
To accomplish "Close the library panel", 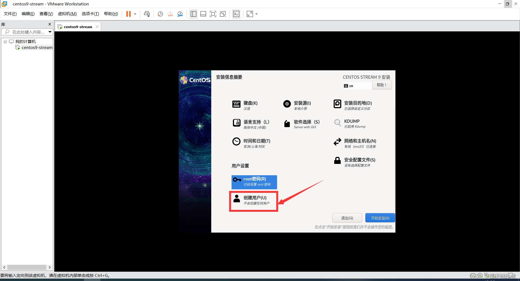I will [x=50, y=24].
